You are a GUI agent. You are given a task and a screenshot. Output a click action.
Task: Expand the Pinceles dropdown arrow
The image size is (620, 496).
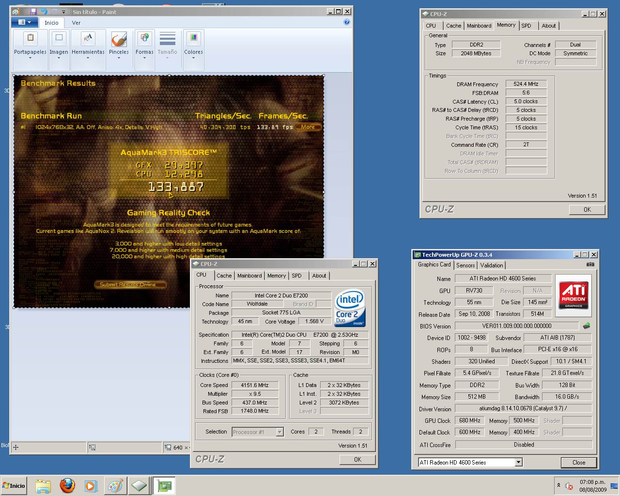tap(119, 58)
